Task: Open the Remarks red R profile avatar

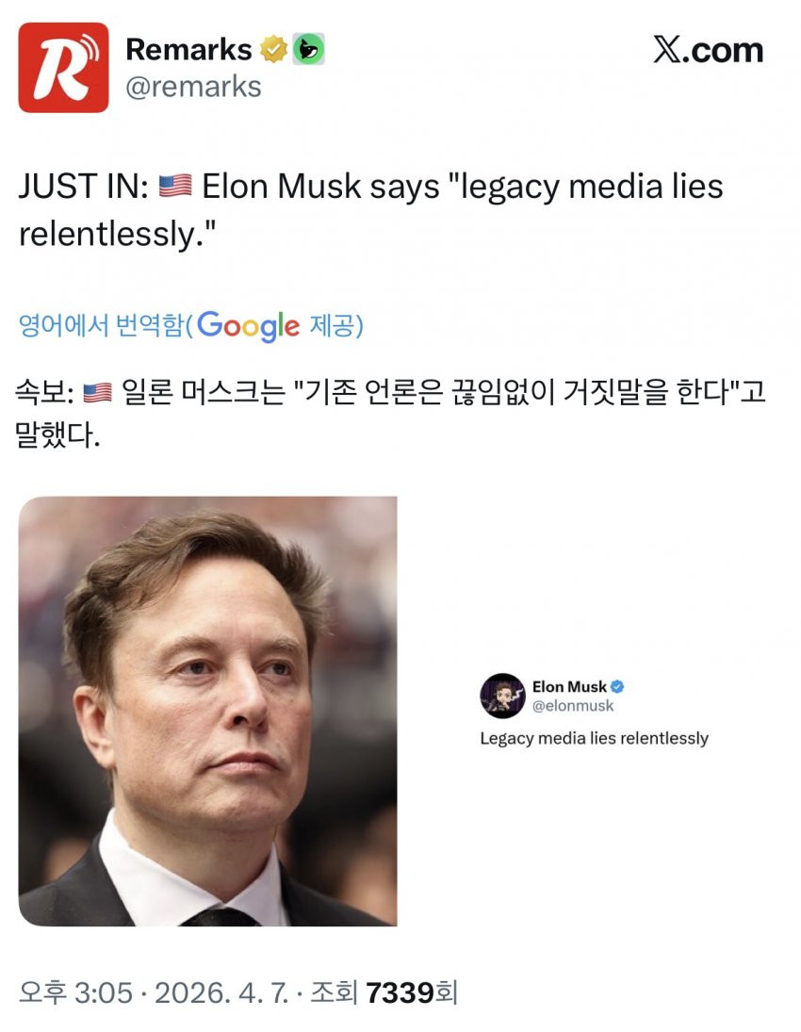Action: coord(63,67)
